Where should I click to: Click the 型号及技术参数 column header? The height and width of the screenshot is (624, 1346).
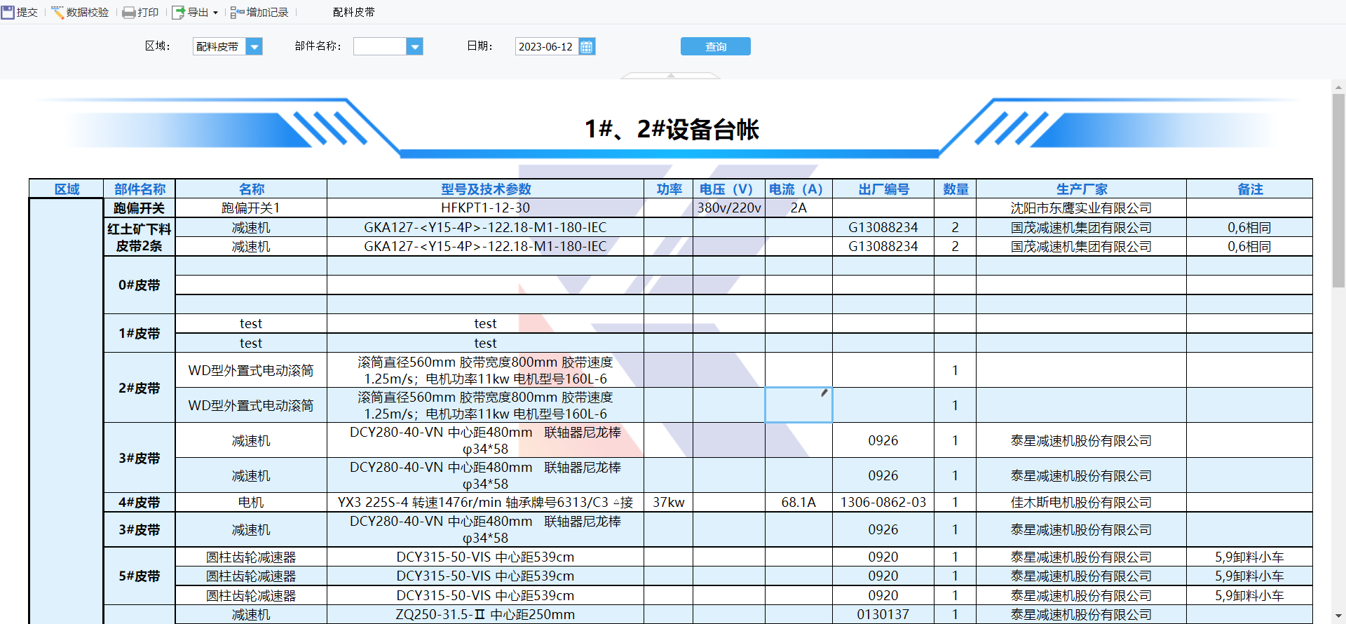(485, 189)
